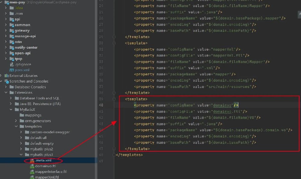The height and width of the screenshot is (179, 301).
Task: Collapse the MyBatisX folder
Action: 11,110
